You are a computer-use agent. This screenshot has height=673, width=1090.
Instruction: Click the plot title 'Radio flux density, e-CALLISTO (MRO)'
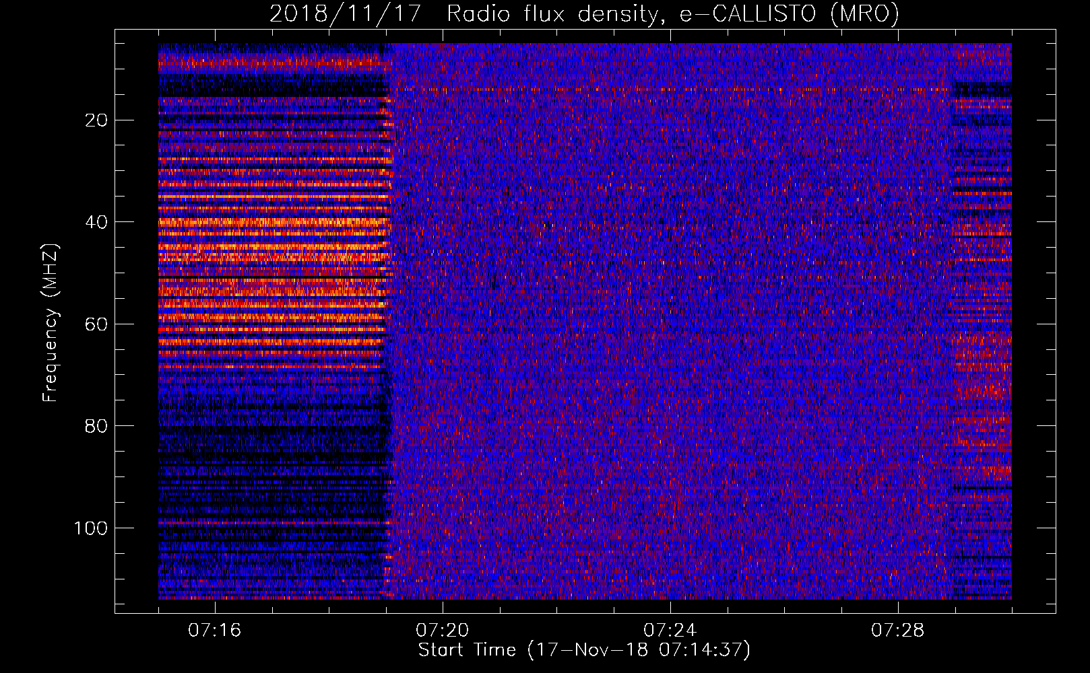point(673,13)
